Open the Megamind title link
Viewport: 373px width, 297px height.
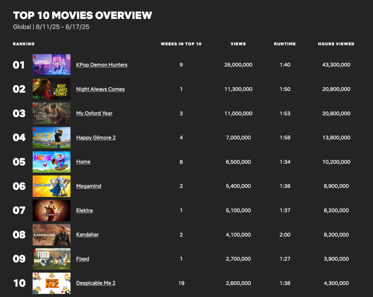point(89,186)
